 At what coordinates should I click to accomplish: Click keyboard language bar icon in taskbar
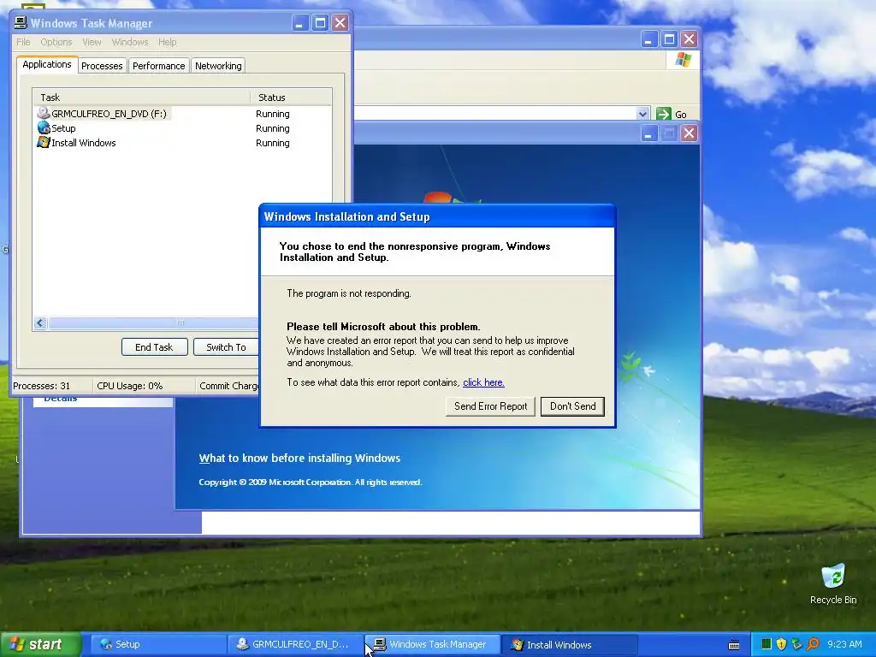coord(734,645)
